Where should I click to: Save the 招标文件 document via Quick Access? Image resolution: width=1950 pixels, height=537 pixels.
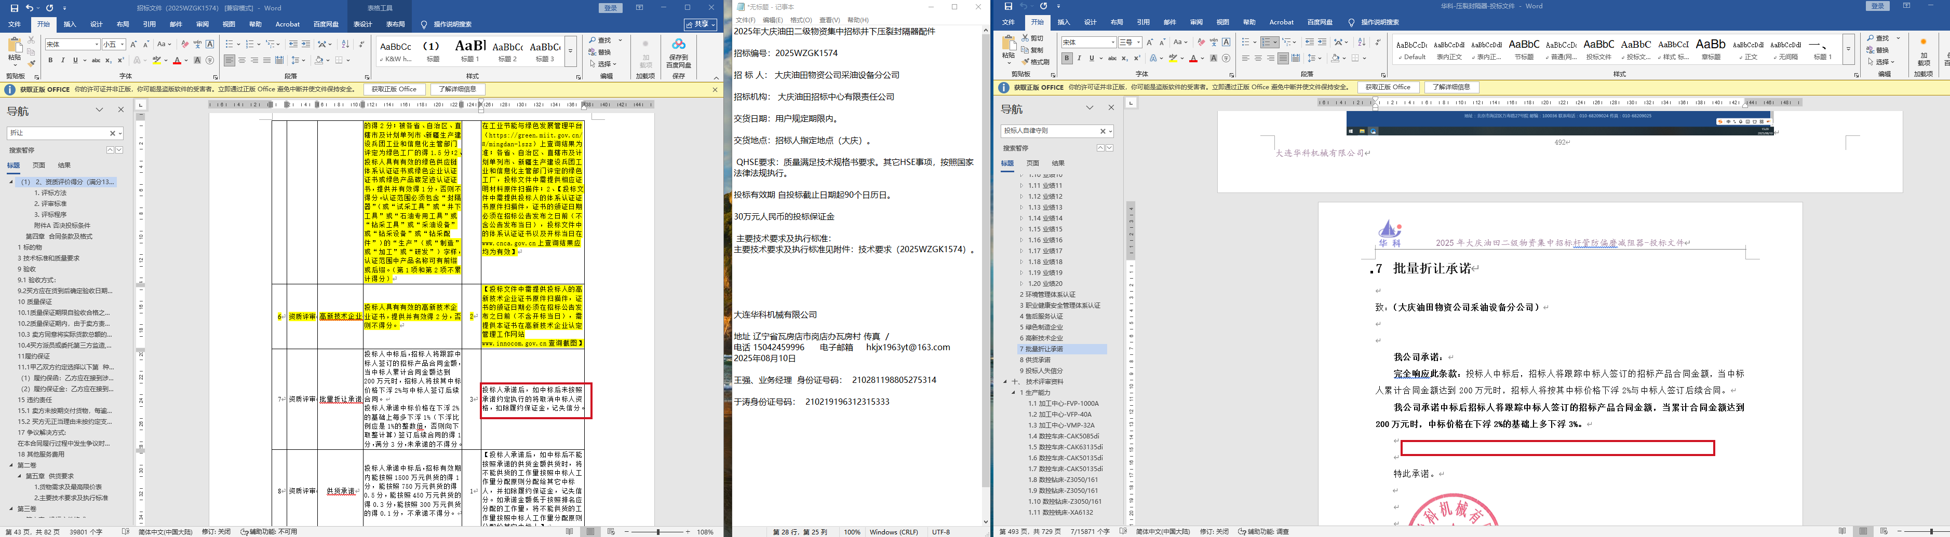pyautogui.click(x=15, y=8)
